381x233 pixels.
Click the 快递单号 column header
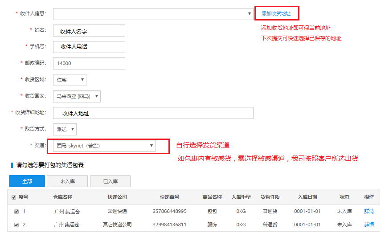pyautogui.click(x=169, y=197)
